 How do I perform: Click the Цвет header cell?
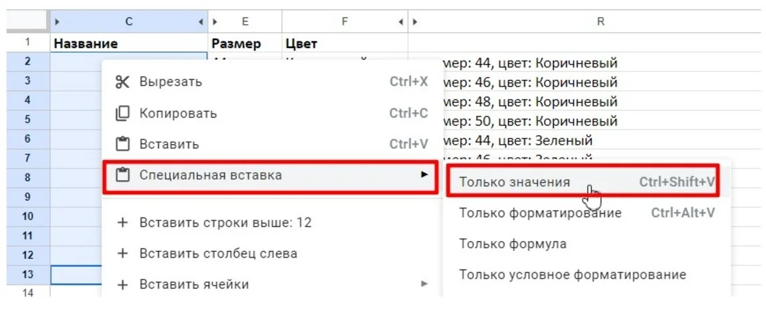tap(345, 43)
